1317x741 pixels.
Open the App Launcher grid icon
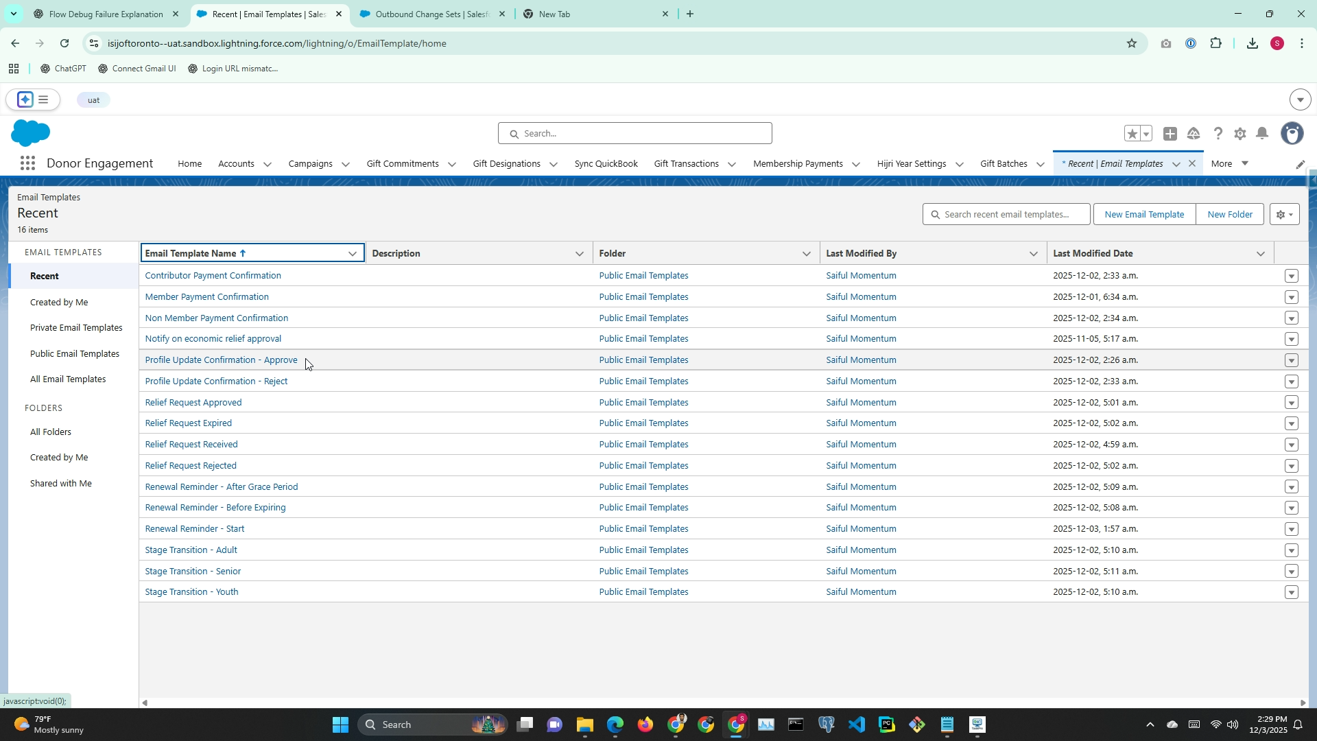27,163
